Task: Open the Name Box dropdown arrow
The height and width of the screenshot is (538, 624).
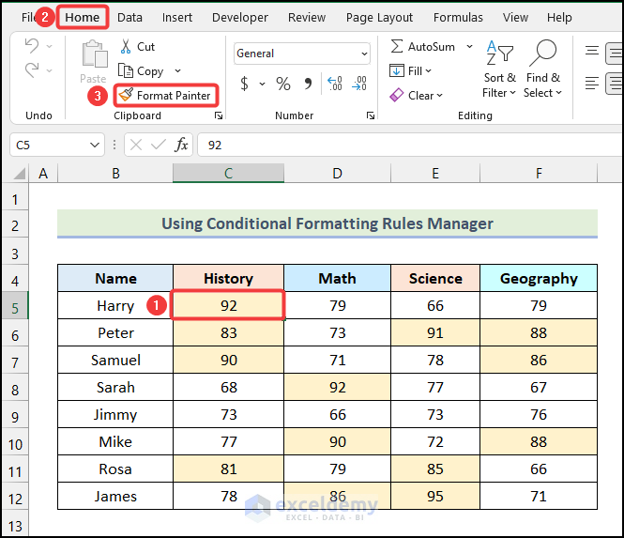Action: (x=95, y=145)
